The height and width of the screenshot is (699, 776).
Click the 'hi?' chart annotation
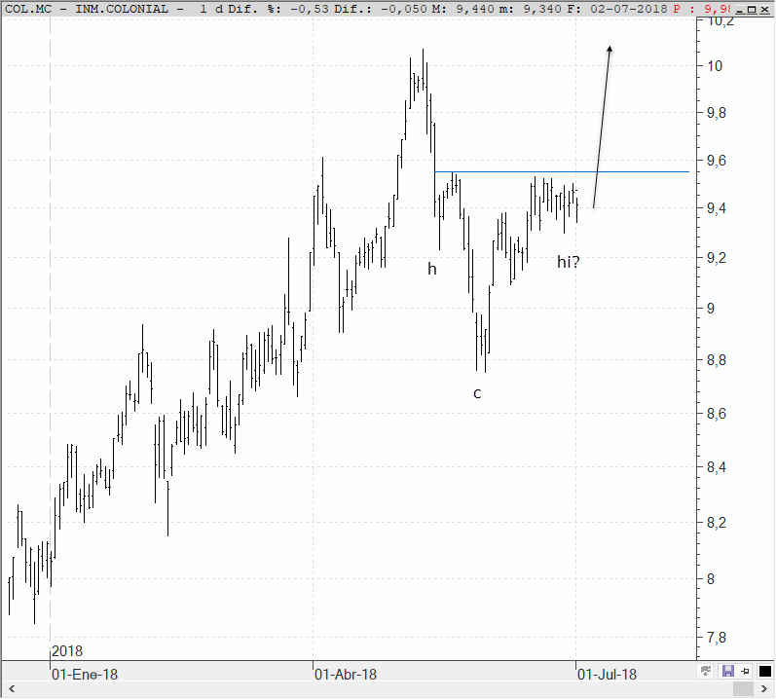coord(569,262)
